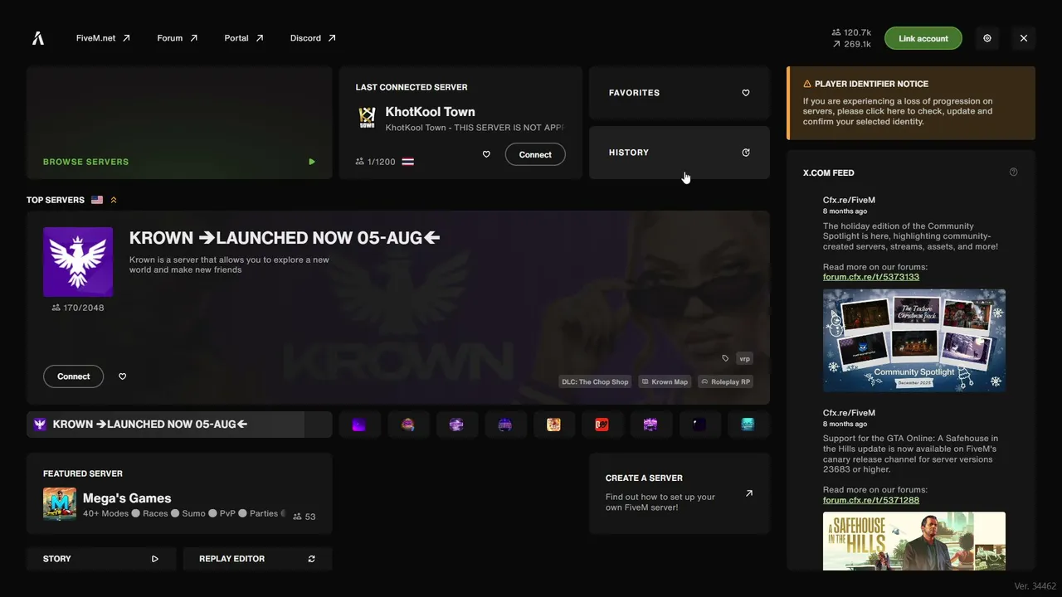Click the Community Spotlight image

pyautogui.click(x=914, y=340)
